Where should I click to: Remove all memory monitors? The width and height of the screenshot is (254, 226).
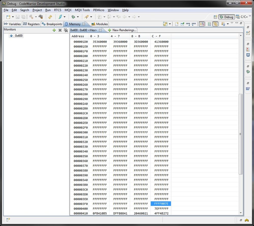pyautogui.click(x=66, y=30)
